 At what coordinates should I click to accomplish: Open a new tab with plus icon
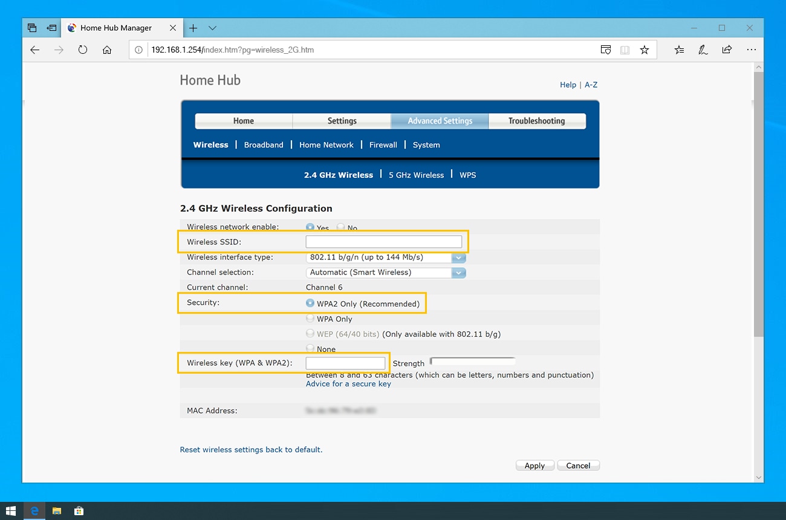(193, 28)
